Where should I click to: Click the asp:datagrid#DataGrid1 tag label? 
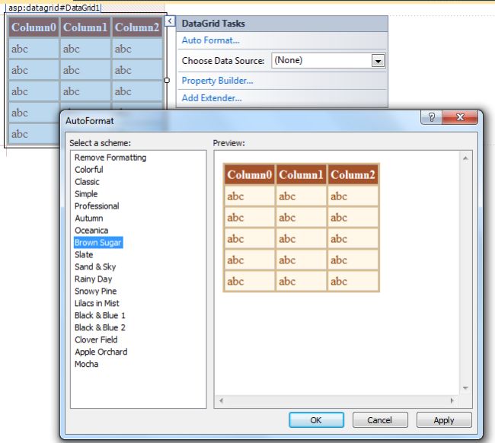(x=53, y=8)
